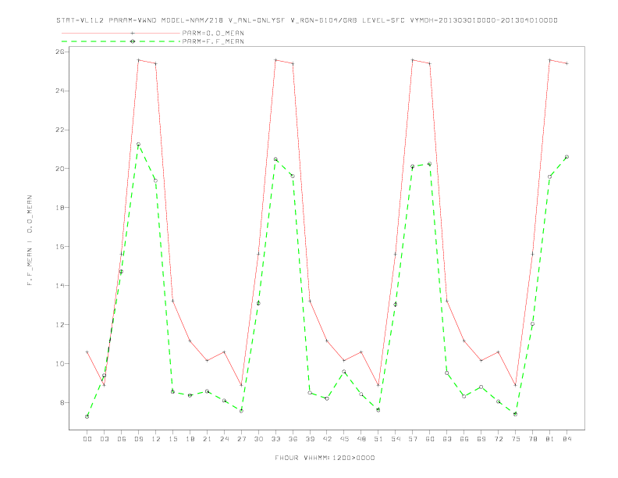618x478 pixels.
Task: Click the green F.F_MEAN circle marker at hour 33
Action: 275,159
